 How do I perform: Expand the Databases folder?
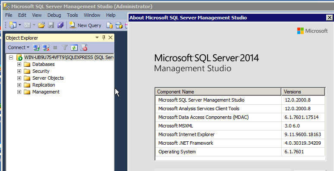tap(19, 64)
